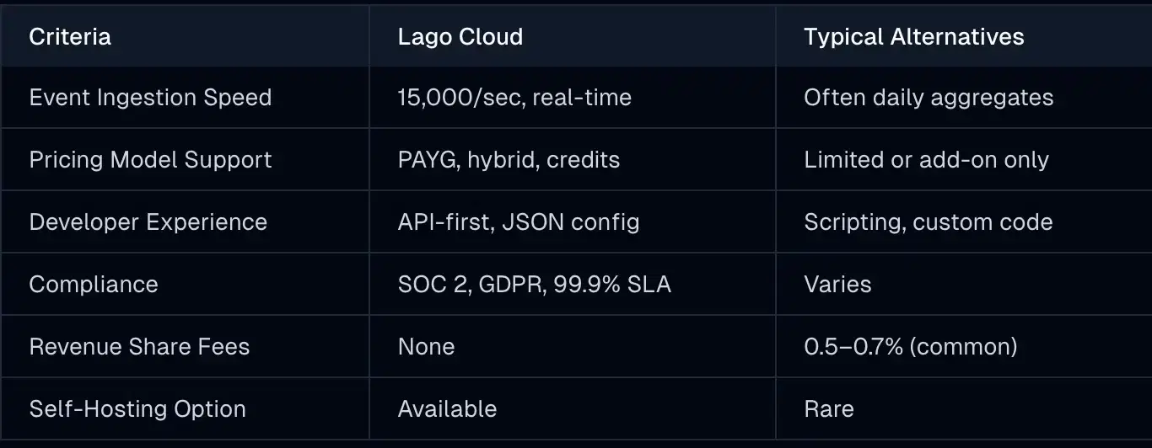Select the Scripting, custom code cell
Screen dimensions: 1152x448
click(928, 222)
